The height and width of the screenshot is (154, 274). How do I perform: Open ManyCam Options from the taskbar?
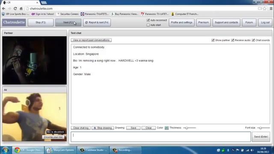[60, 150]
